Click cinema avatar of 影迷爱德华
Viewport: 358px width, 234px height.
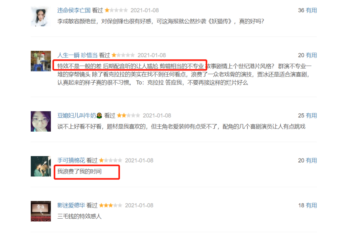coord(41,211)
